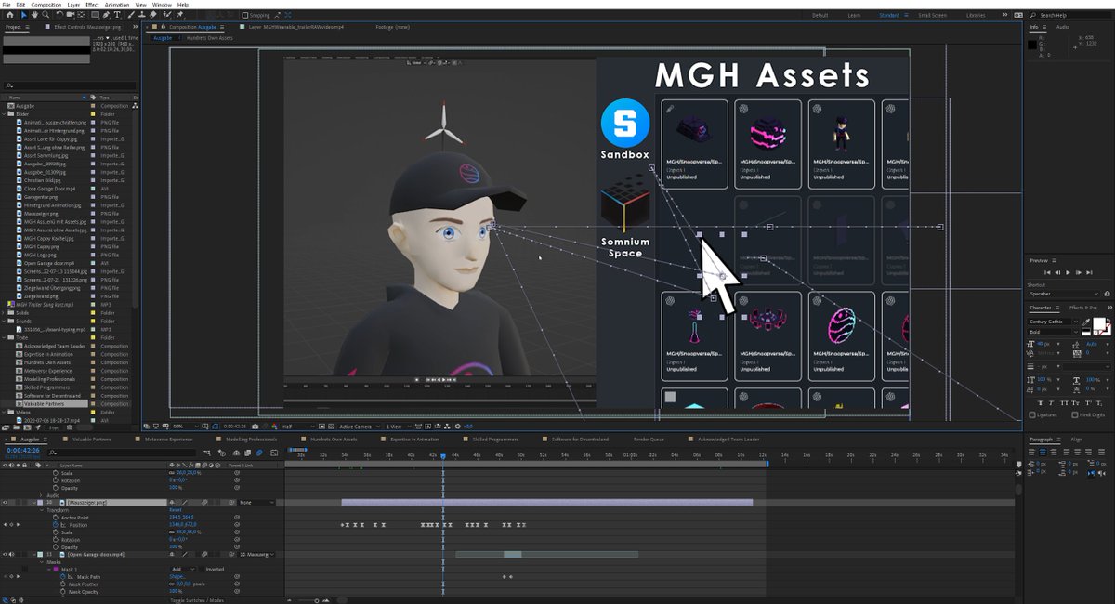Open the Mask 1 Add mode dropdown
Viewport: 1115px width, 604px height.
coord(183,569)
